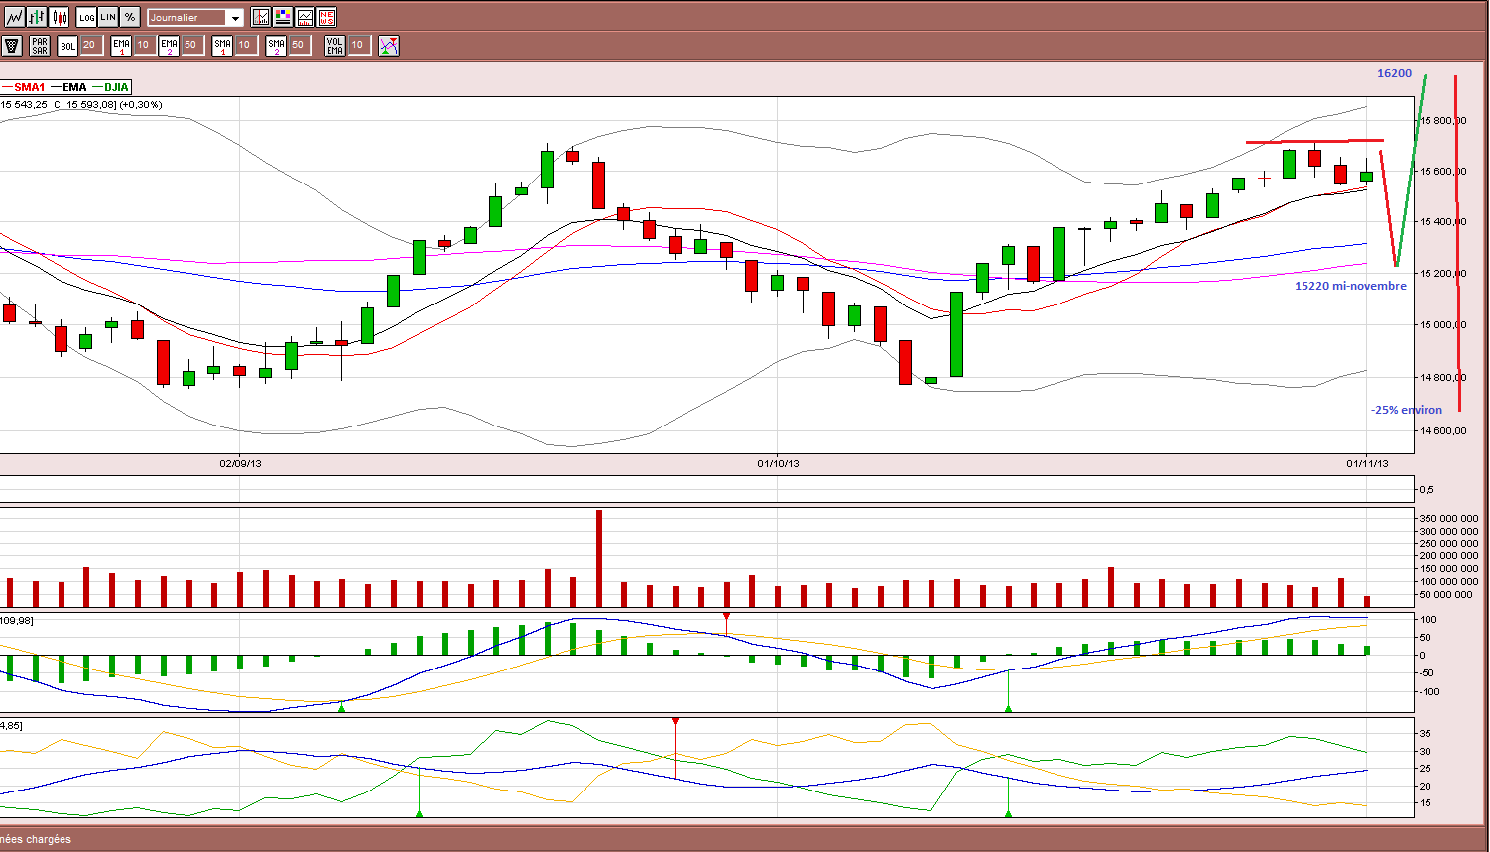
Task: Edit the EMA 2 period field
Action: [x=191, y=45]
